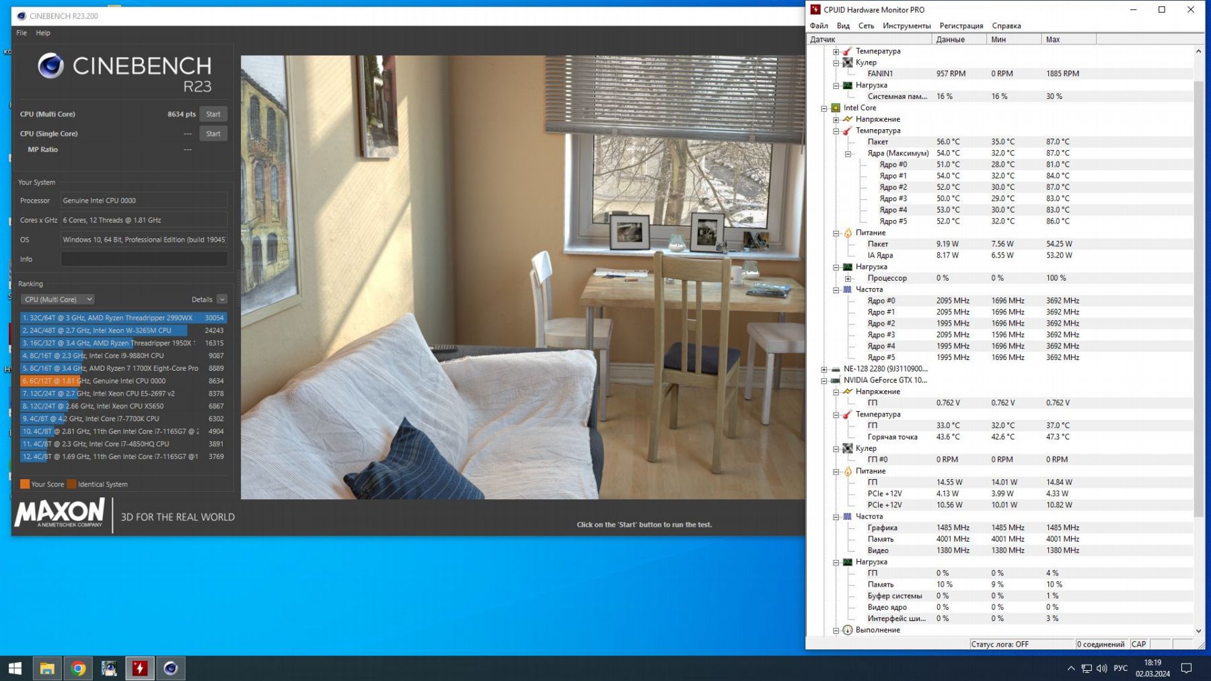Open the volume control in system tray

pos(1101,668)
